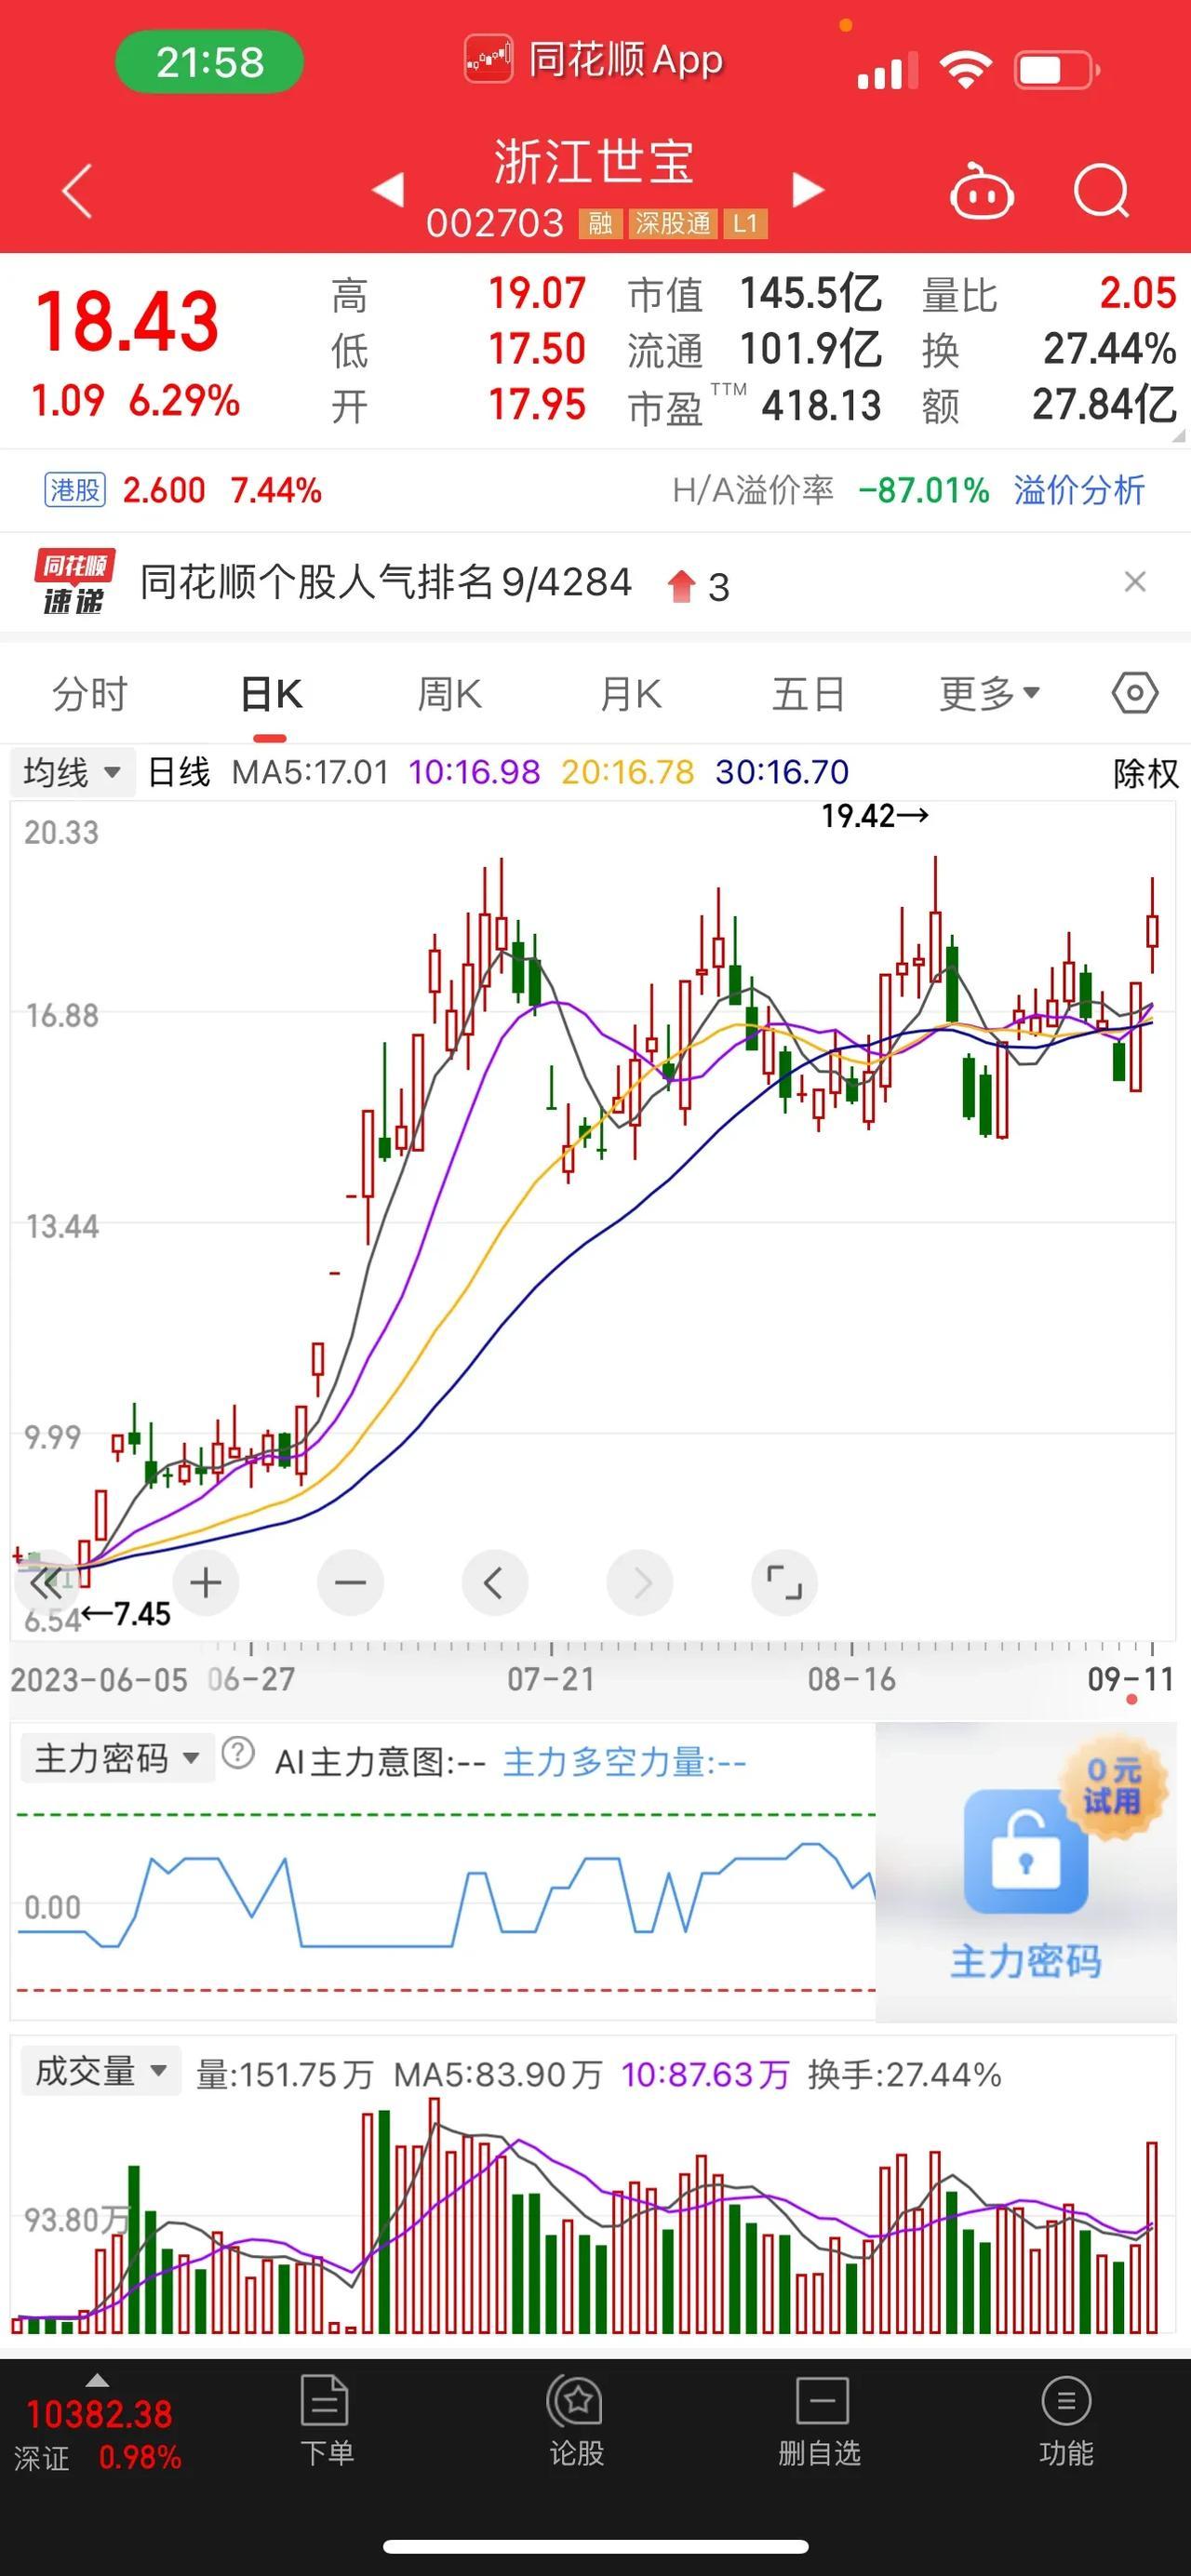This screenshot has width=1191, height=2576.
Task: Tap the latest volume bar on right
Action: pos(1152,2237)
